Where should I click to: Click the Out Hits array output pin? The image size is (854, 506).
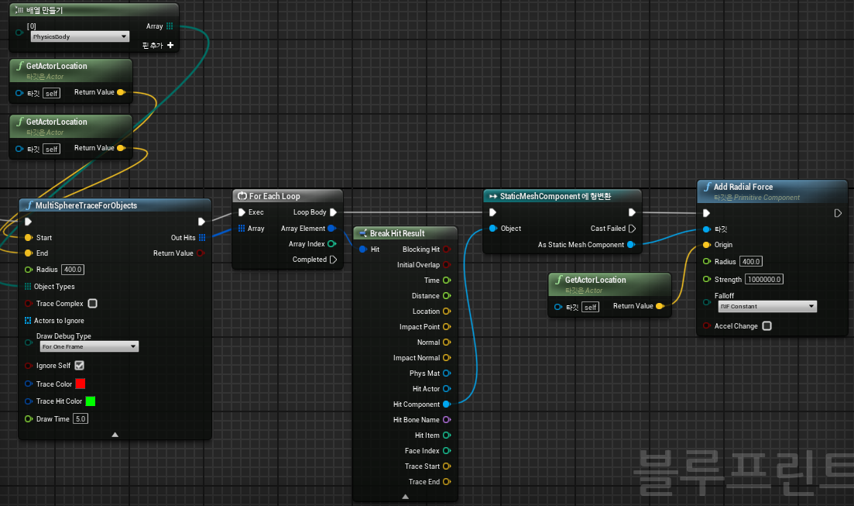[x=202, y=238]
